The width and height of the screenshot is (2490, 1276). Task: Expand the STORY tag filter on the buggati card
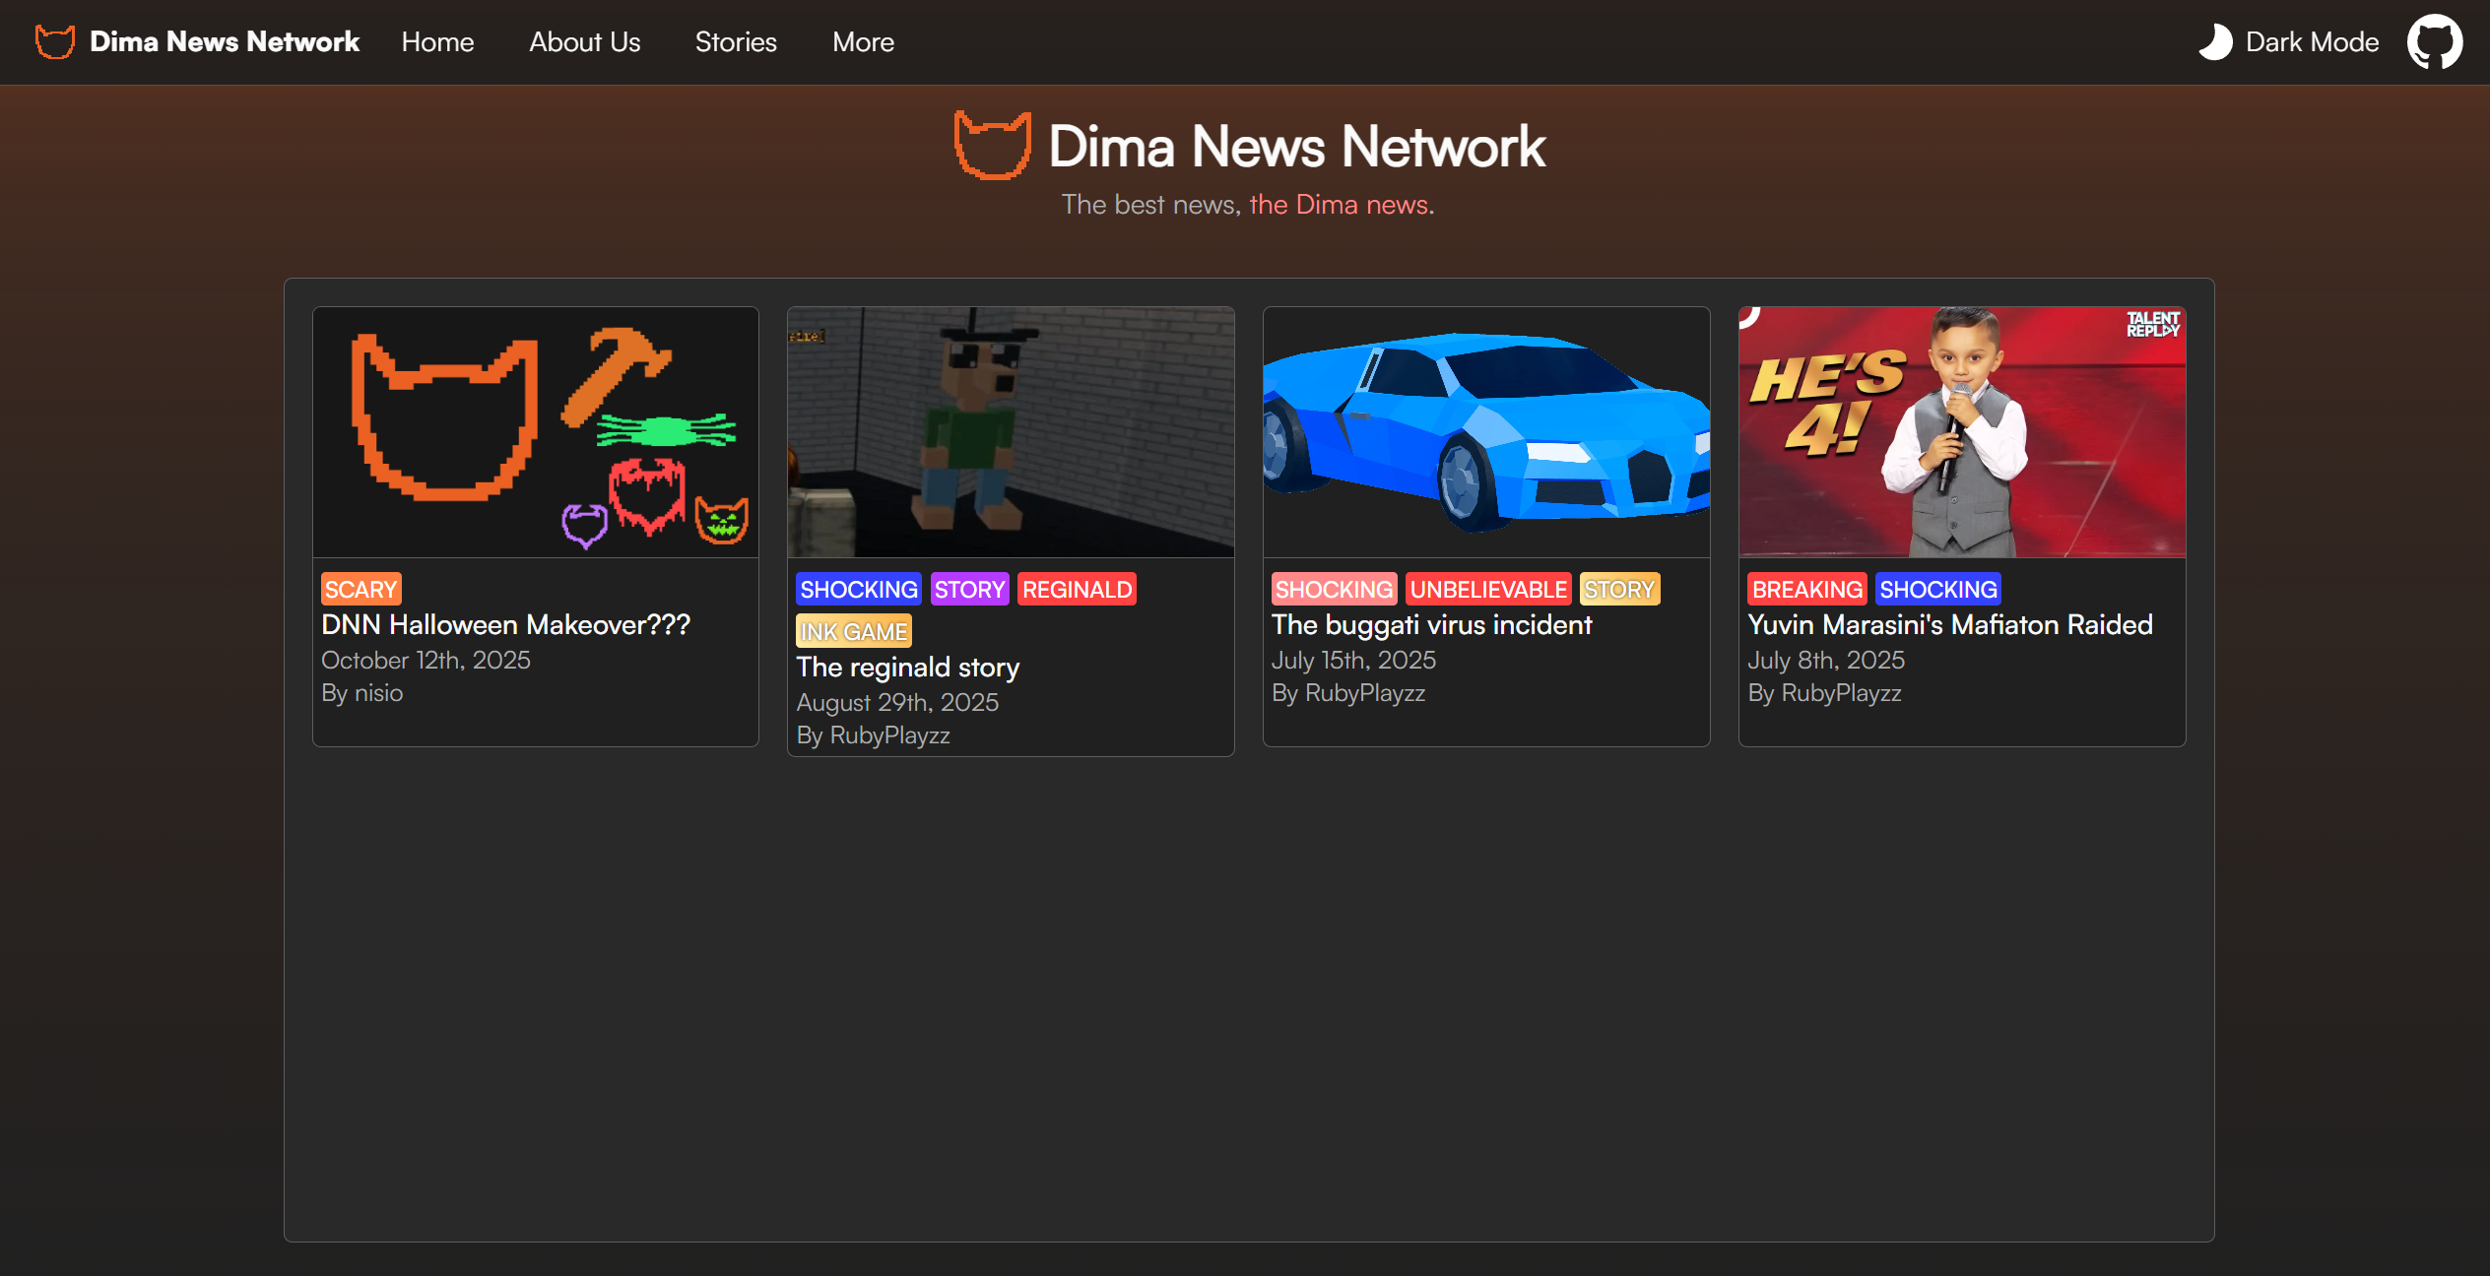(1619, 589)
